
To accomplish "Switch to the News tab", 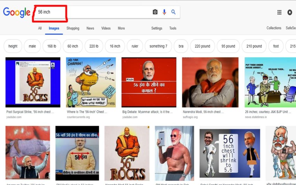I will coord(90,28).
